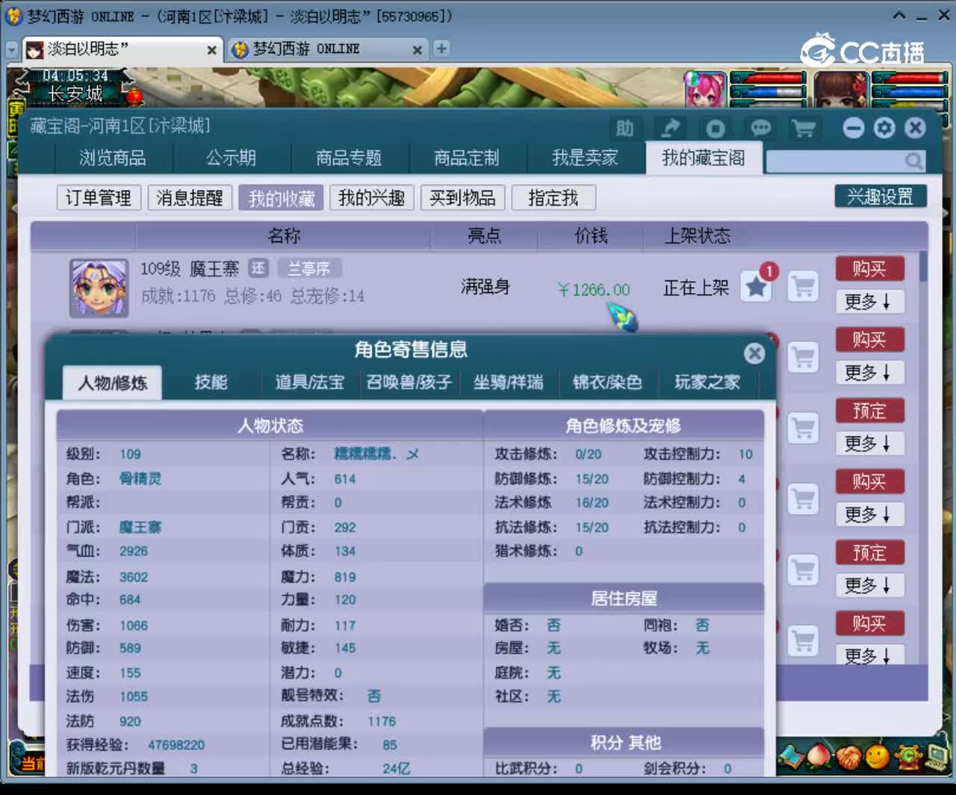Viewport: 956px width, 795px height.
Task: Click the 上架状态 column header
Action: pyautogui.click(x=698, y=236)
